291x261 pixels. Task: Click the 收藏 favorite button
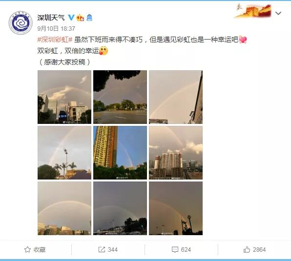coord(35,249)
